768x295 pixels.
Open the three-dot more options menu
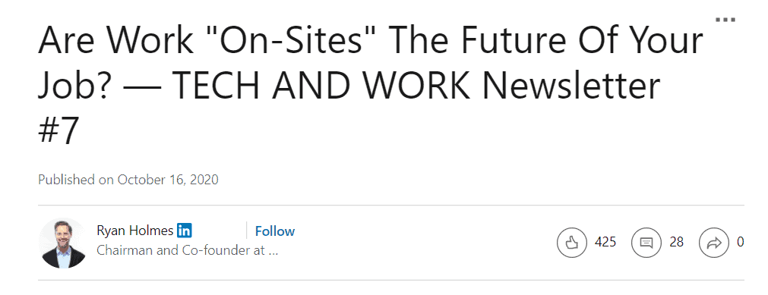click(x=725, y=20)
